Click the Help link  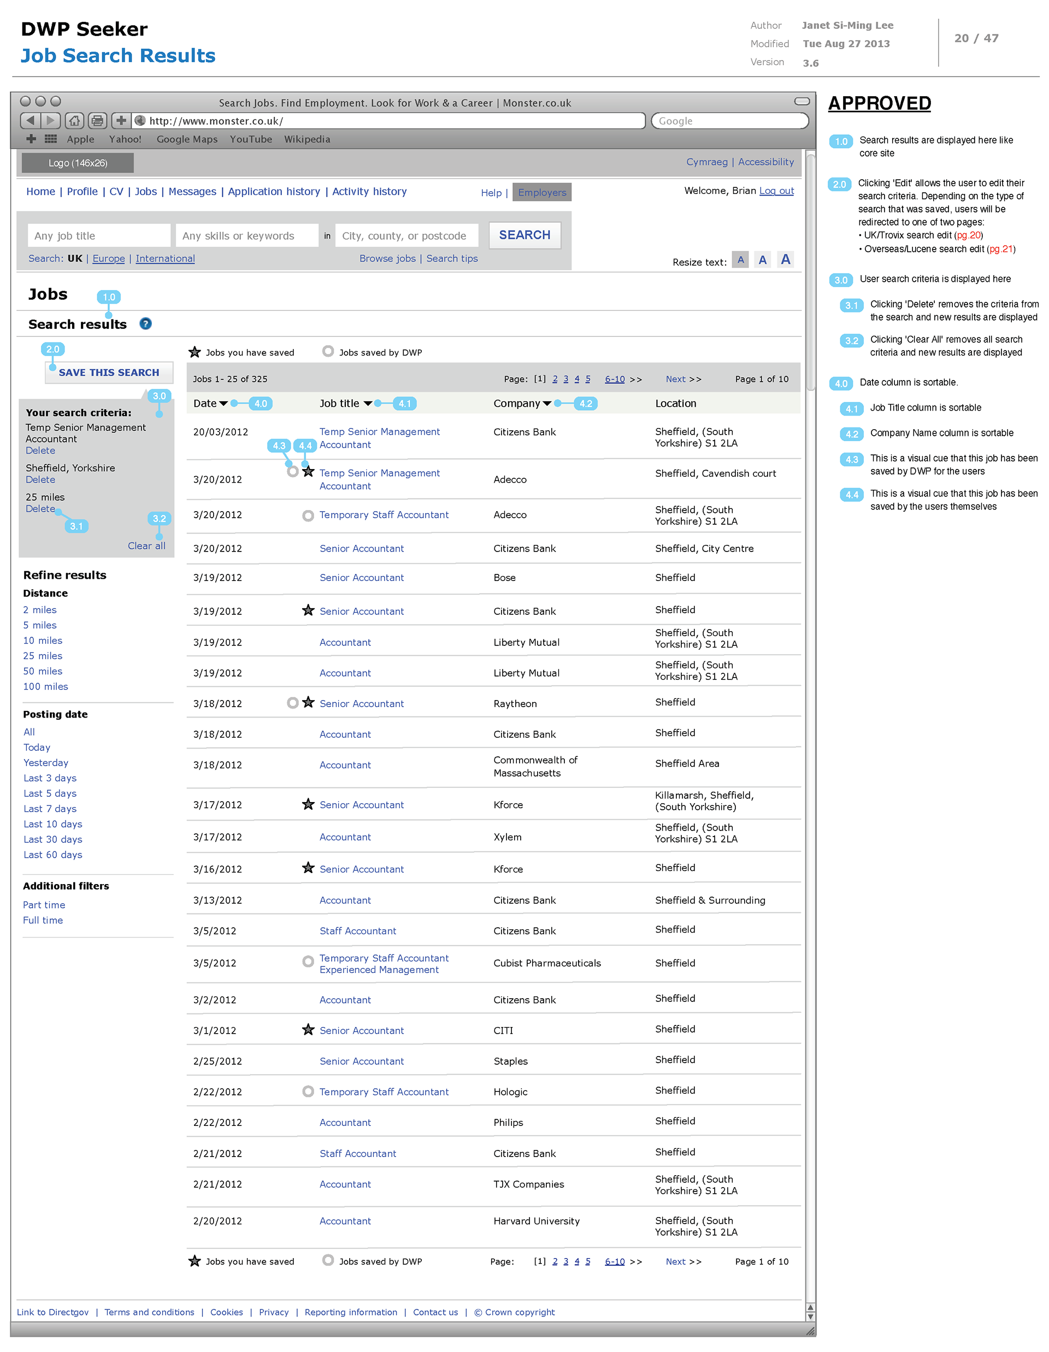click(x=491, y=193)
